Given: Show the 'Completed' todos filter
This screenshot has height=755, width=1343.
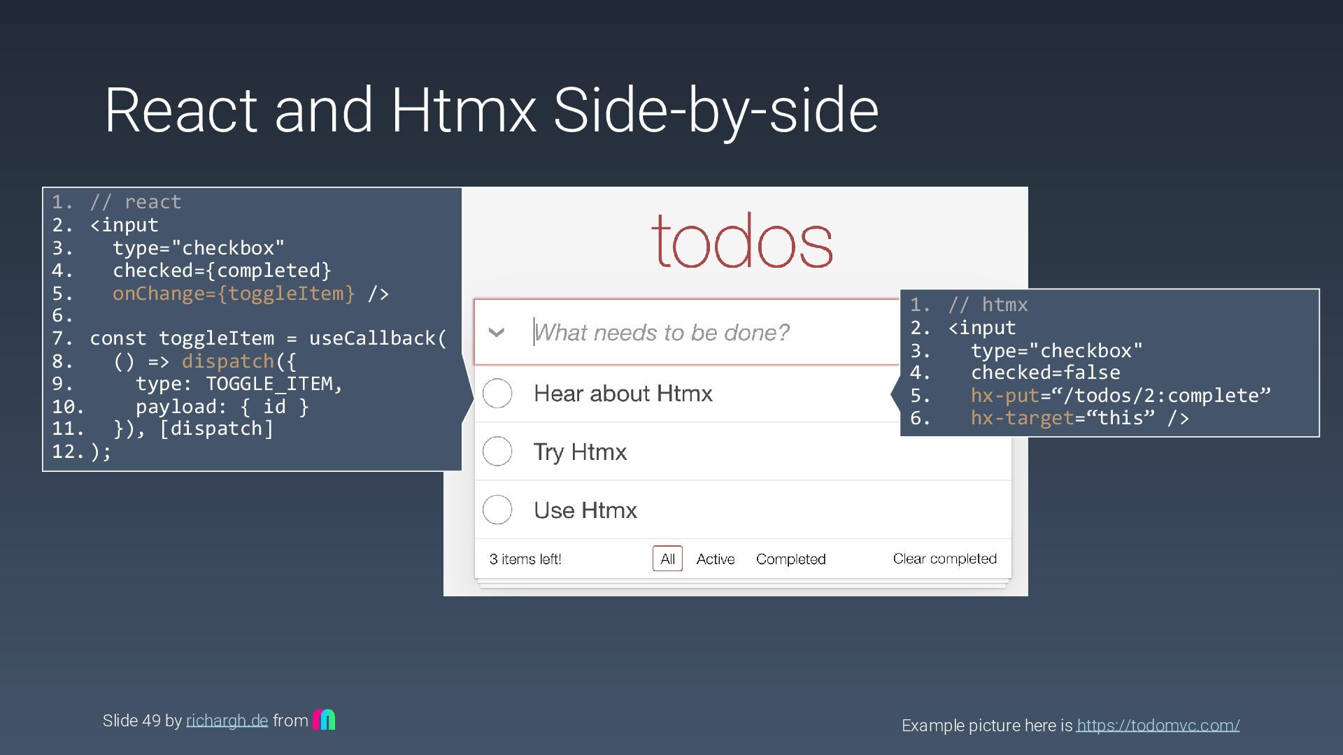Looking at the screenshot, I should 790,559.
